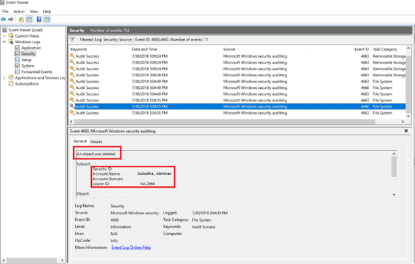Open the Subscriptions node
This screenshot has width=415, height=264.
[x=27, y=84]
